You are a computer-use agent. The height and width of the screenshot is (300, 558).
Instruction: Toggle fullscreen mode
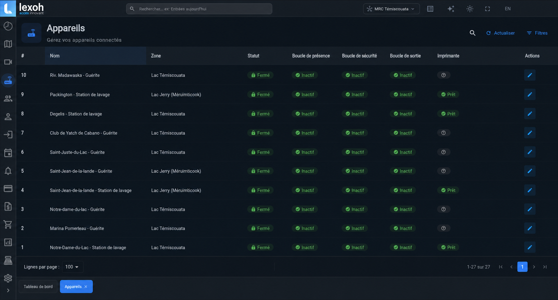[488, 9]
